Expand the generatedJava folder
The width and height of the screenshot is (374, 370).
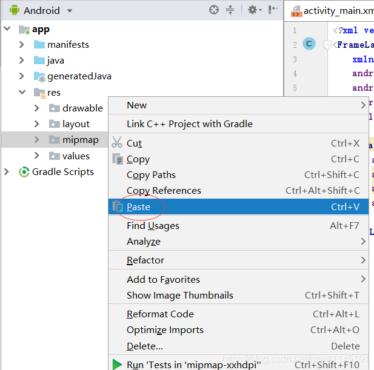22,76
